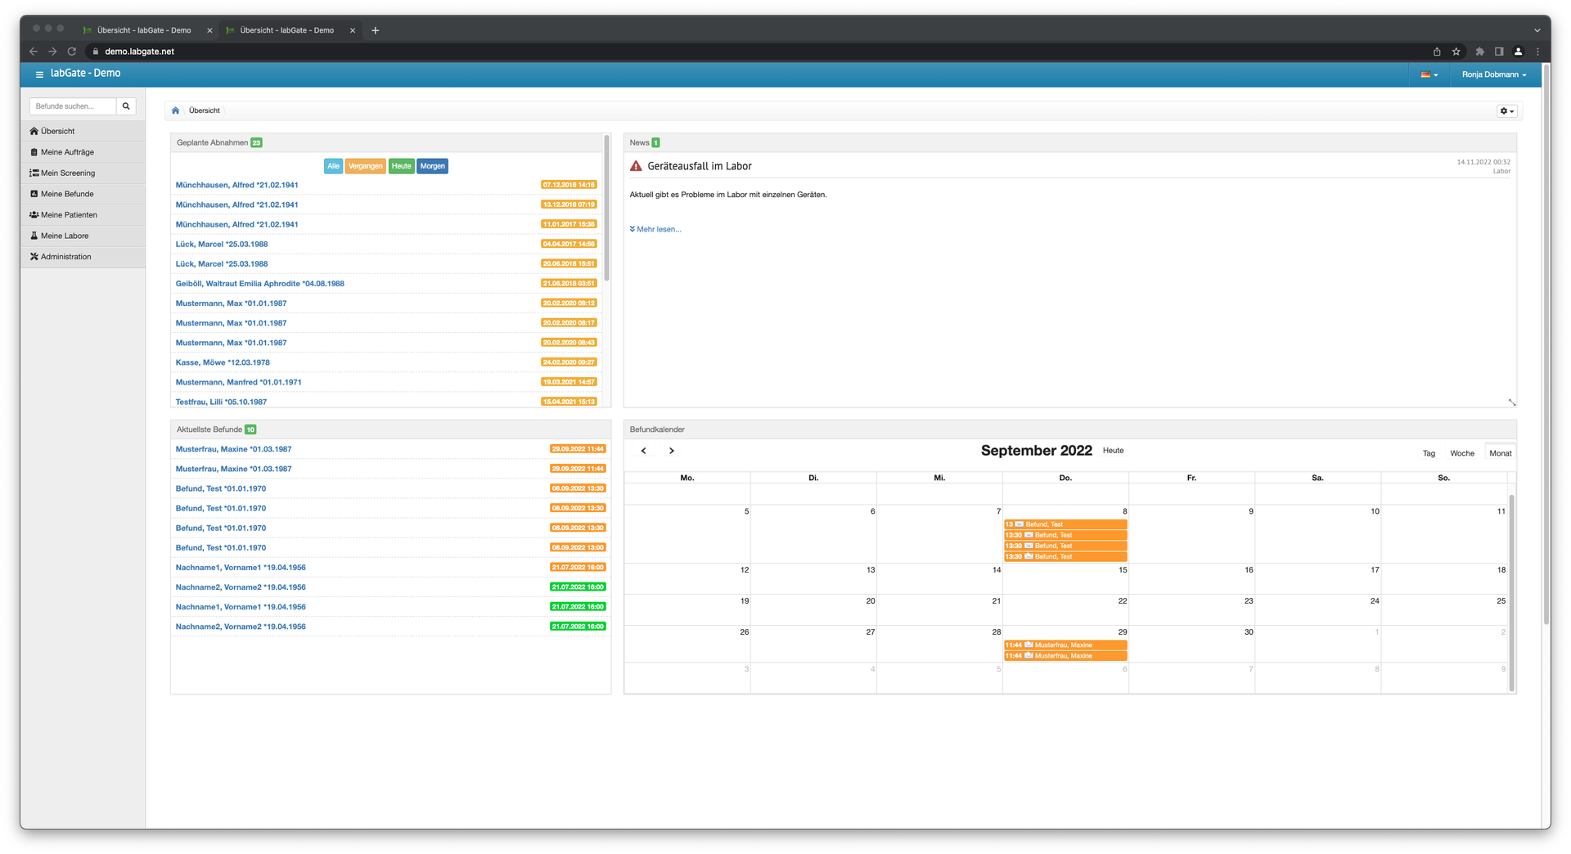Click the Mehr lesen link
1571x854 pixels.
[x=656, y=230]
